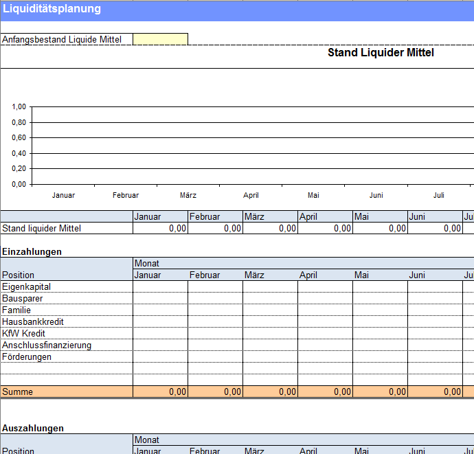Select the Anfangsbestand Liquide Mittel label cell
This screenshot has height=454, width=474.
(x=62, y=39)
